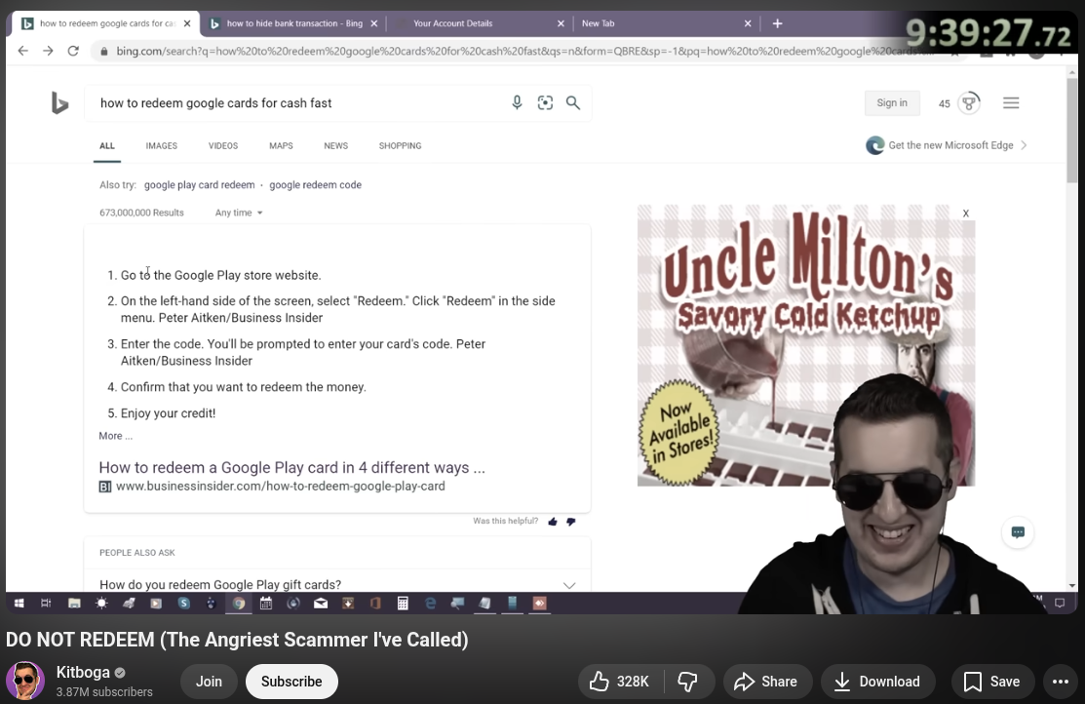Viewport: 1085px width, 704px height.
Task: Close the how to redeem google cards tab
Action: 187,23
